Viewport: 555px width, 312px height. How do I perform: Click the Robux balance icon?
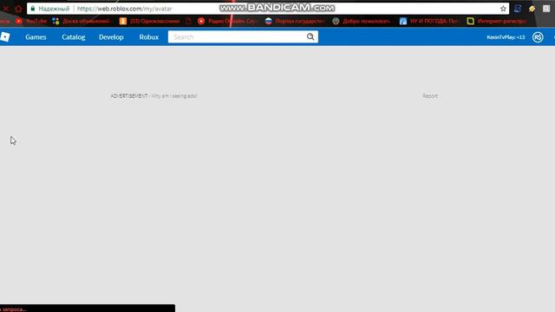(x=538, y=37)
